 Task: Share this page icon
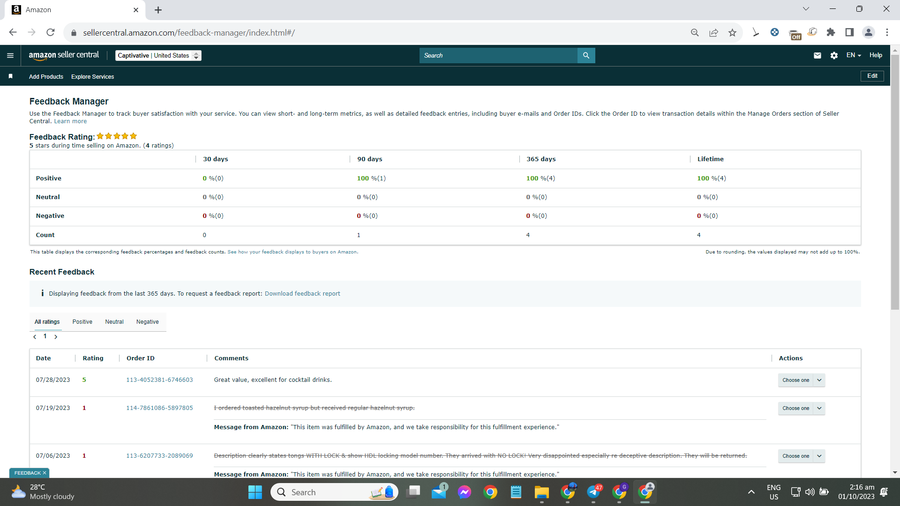(713, 32)
